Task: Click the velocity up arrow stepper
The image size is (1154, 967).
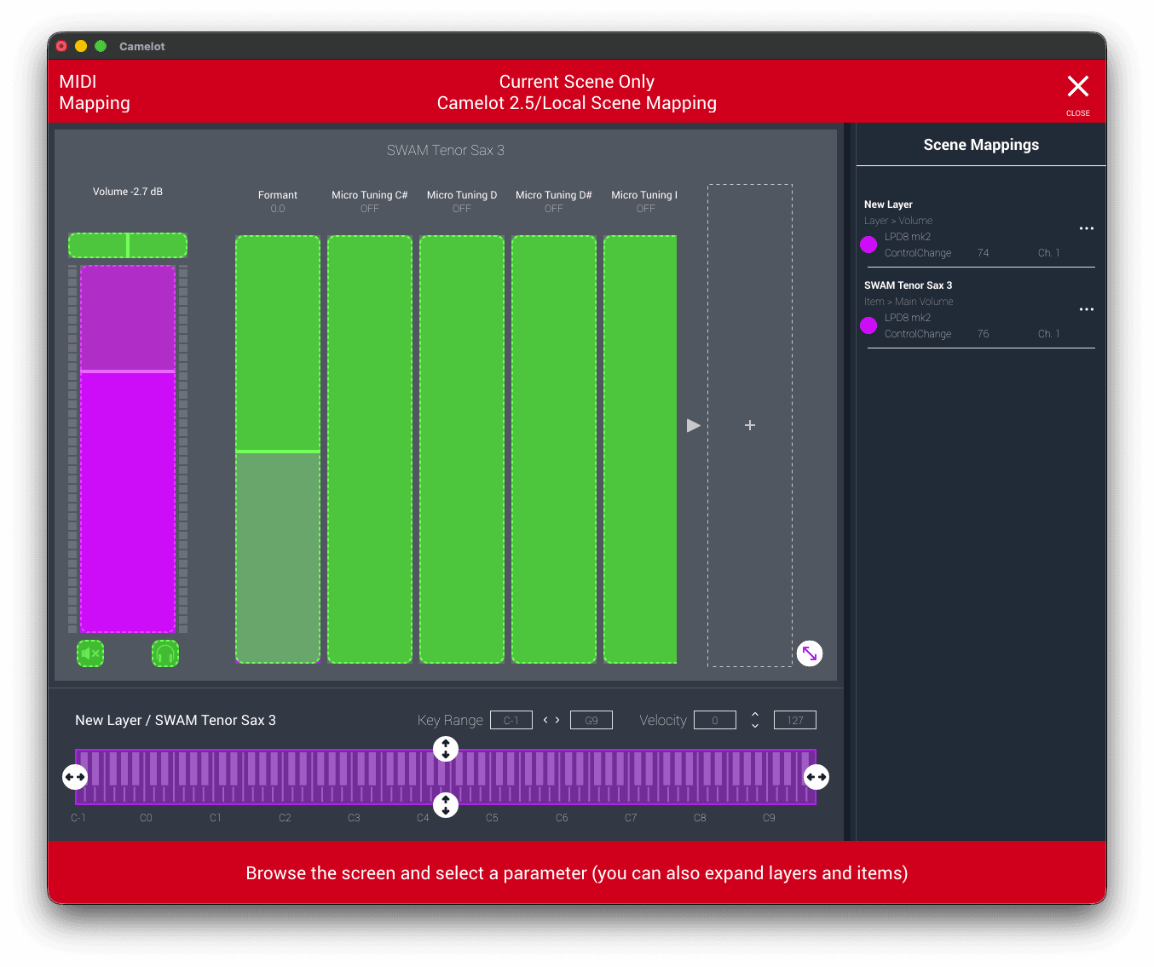Action: pos(755,714)
